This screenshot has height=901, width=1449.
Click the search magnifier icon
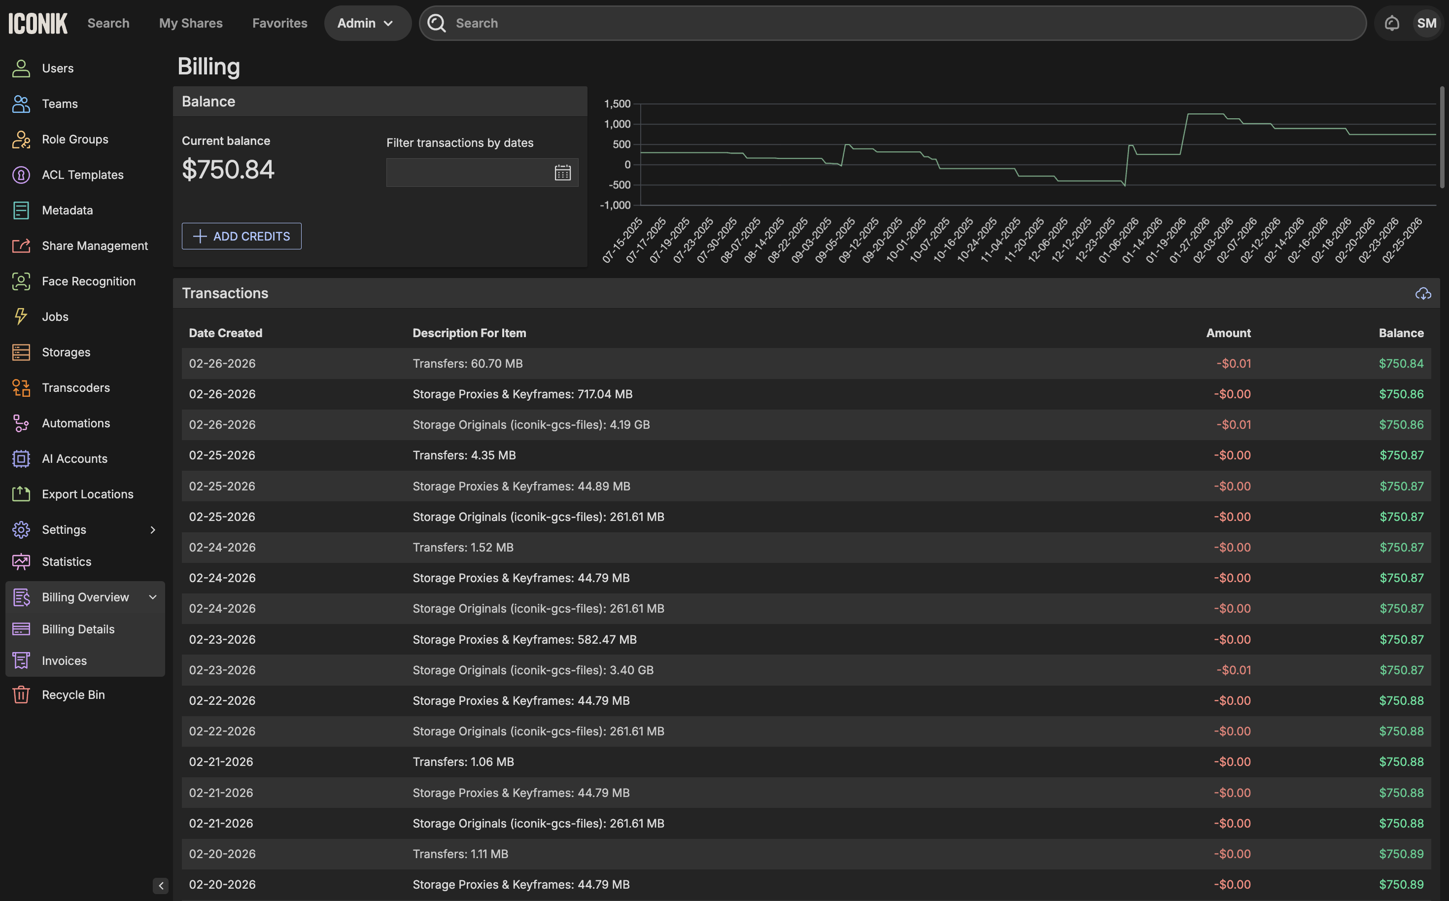click(437, 23)
